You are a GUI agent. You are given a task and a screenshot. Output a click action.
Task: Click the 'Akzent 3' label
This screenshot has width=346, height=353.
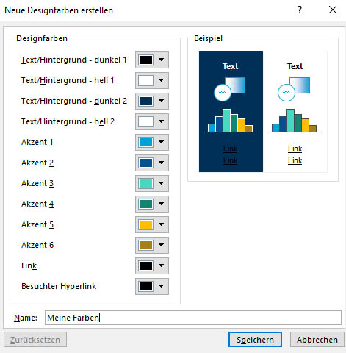coord(37,183)
